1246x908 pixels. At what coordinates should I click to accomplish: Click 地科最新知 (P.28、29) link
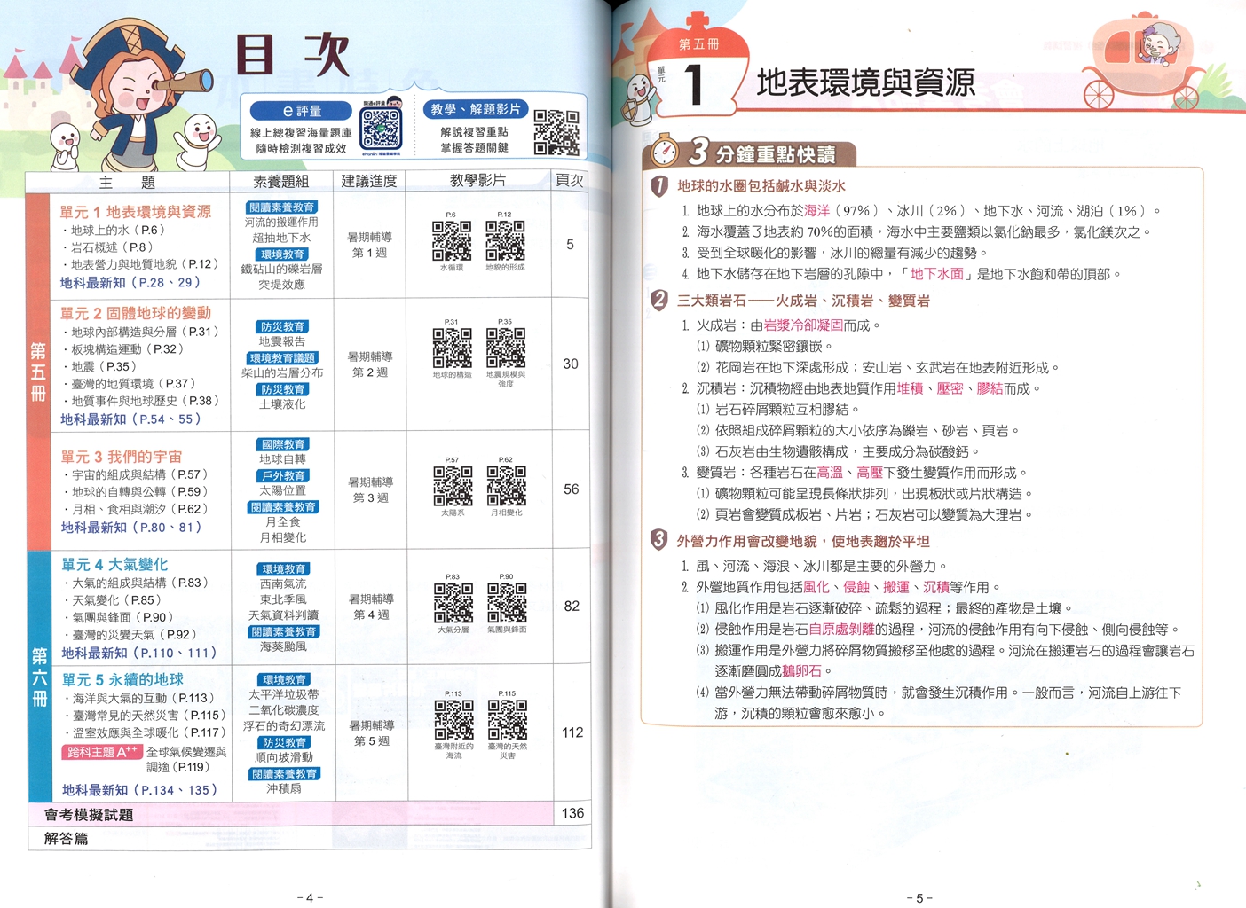[x=130, y=282]
